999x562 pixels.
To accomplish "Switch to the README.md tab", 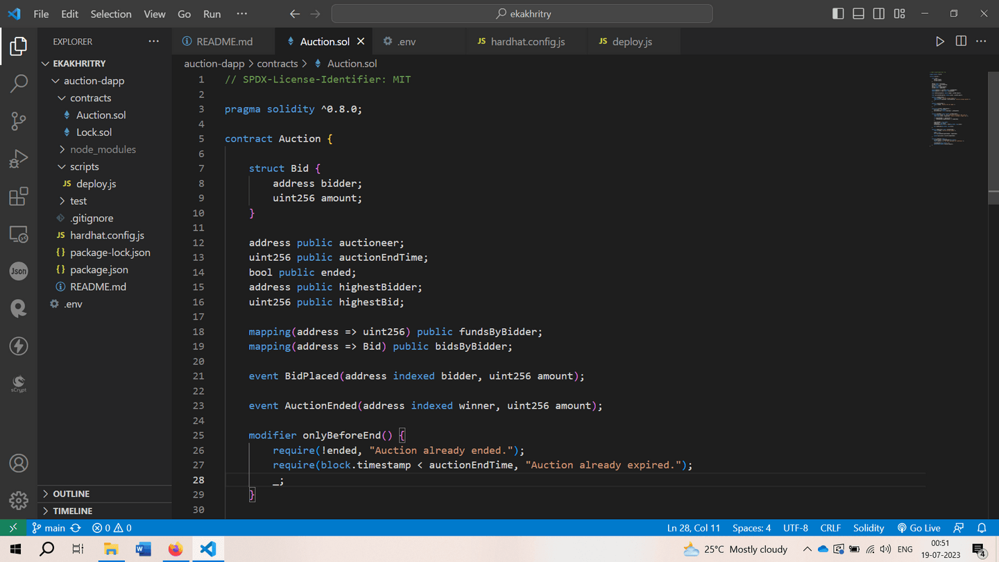I will [223, 42].
